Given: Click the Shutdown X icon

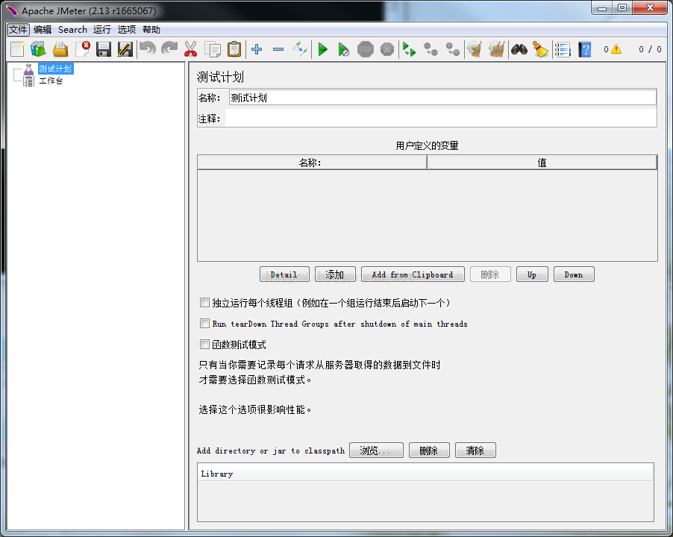Looking at the screenshot, I should point(387,49).
